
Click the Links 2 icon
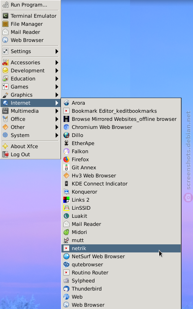(66, 200)
